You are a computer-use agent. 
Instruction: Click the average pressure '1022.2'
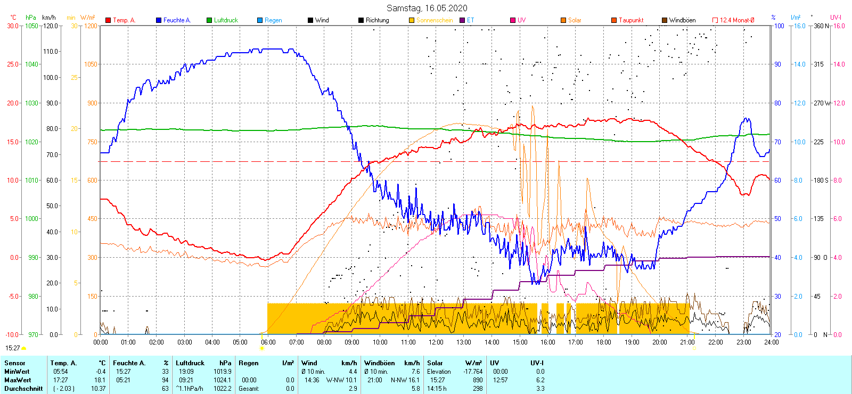(x=223, y=389)
